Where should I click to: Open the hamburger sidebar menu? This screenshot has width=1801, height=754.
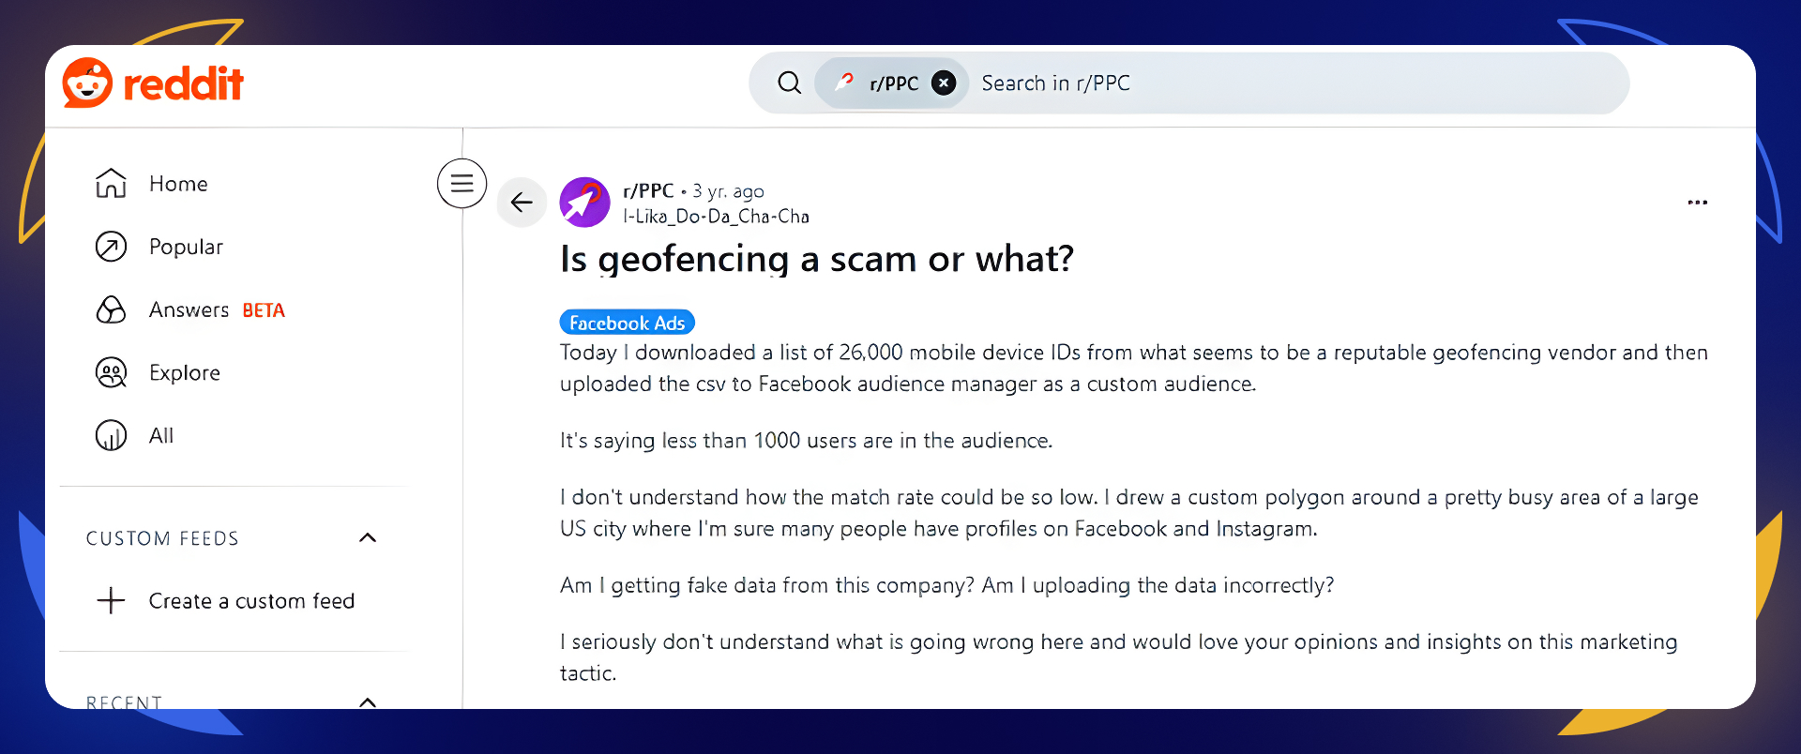(x=462, y=183)
